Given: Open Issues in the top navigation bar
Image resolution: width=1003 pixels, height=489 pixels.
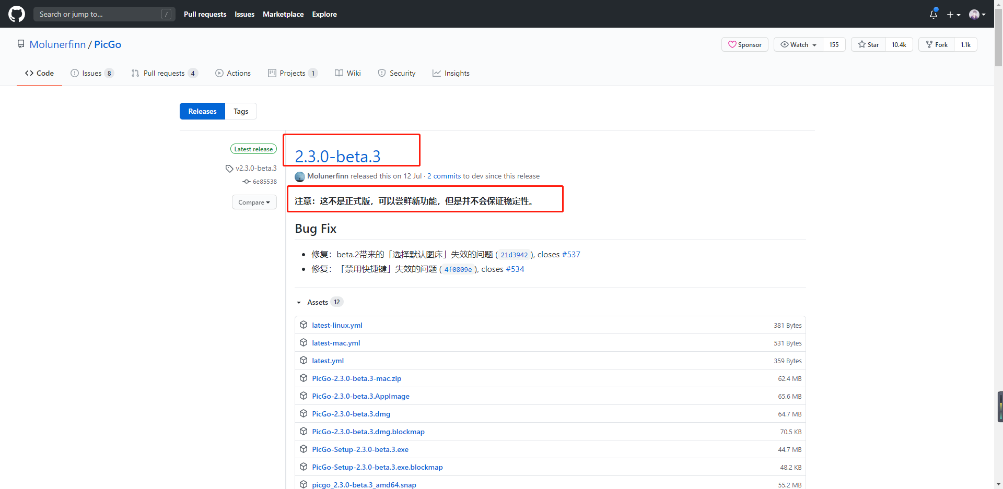Looking at the screenshot, I should pyautogui.click(x=244, y=14).
